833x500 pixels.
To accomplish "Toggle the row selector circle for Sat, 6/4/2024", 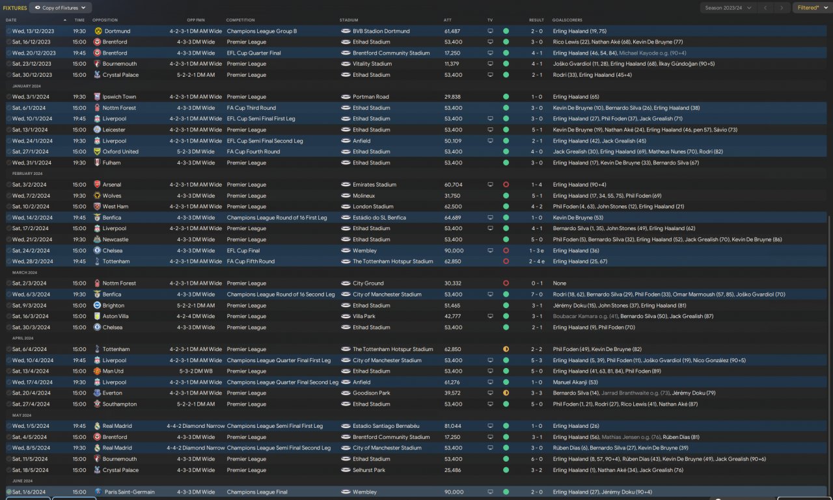I will tap(8, 349).
